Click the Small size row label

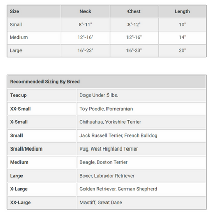16,25
